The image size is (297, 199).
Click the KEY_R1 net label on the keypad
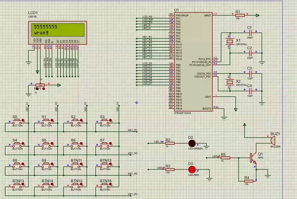pyautogui.click(x=133, y=130)
